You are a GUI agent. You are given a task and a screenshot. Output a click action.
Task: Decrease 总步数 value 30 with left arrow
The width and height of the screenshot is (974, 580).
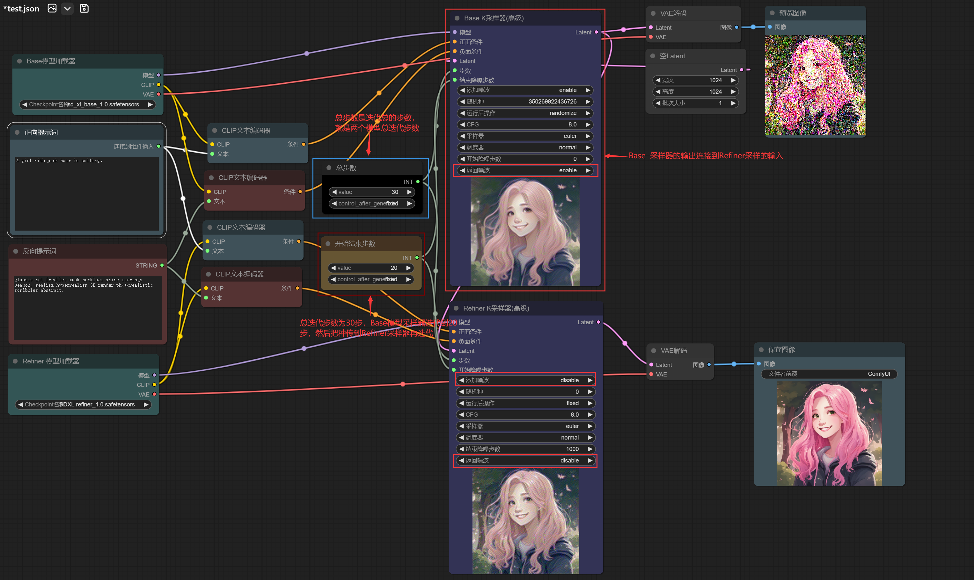[334, 192]
